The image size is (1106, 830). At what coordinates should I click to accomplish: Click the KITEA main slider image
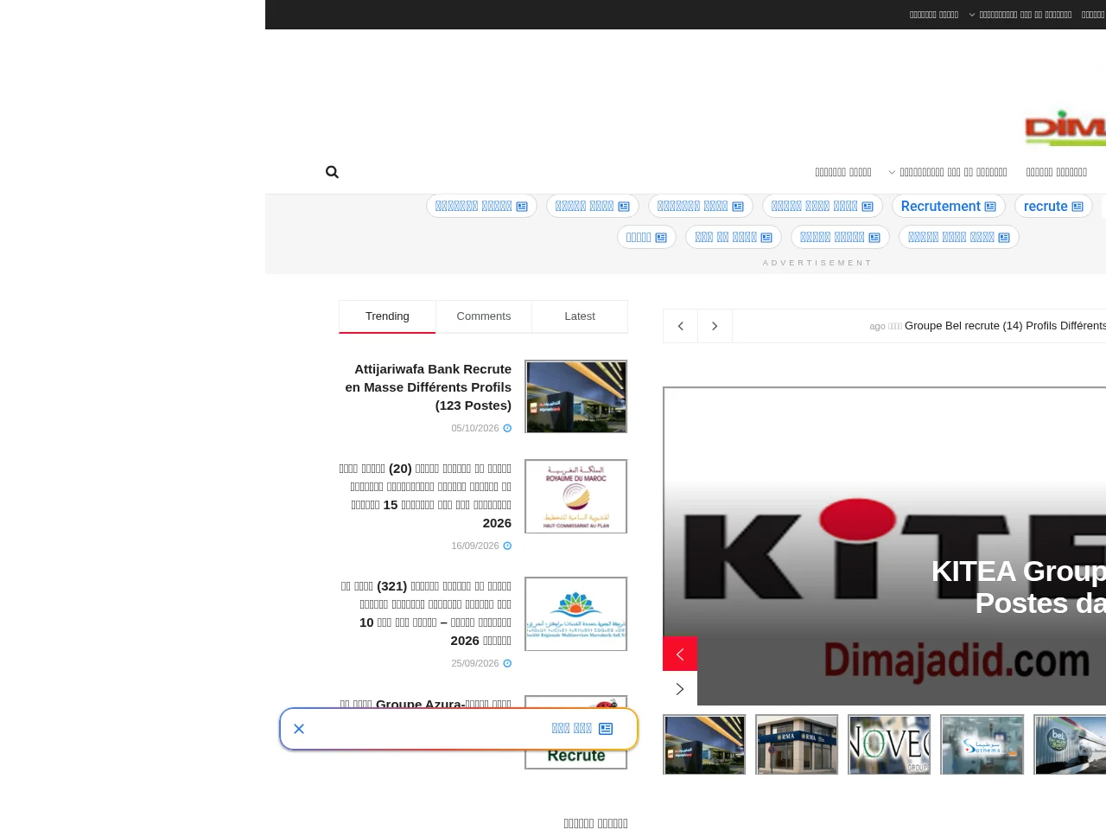click(885, 546)
